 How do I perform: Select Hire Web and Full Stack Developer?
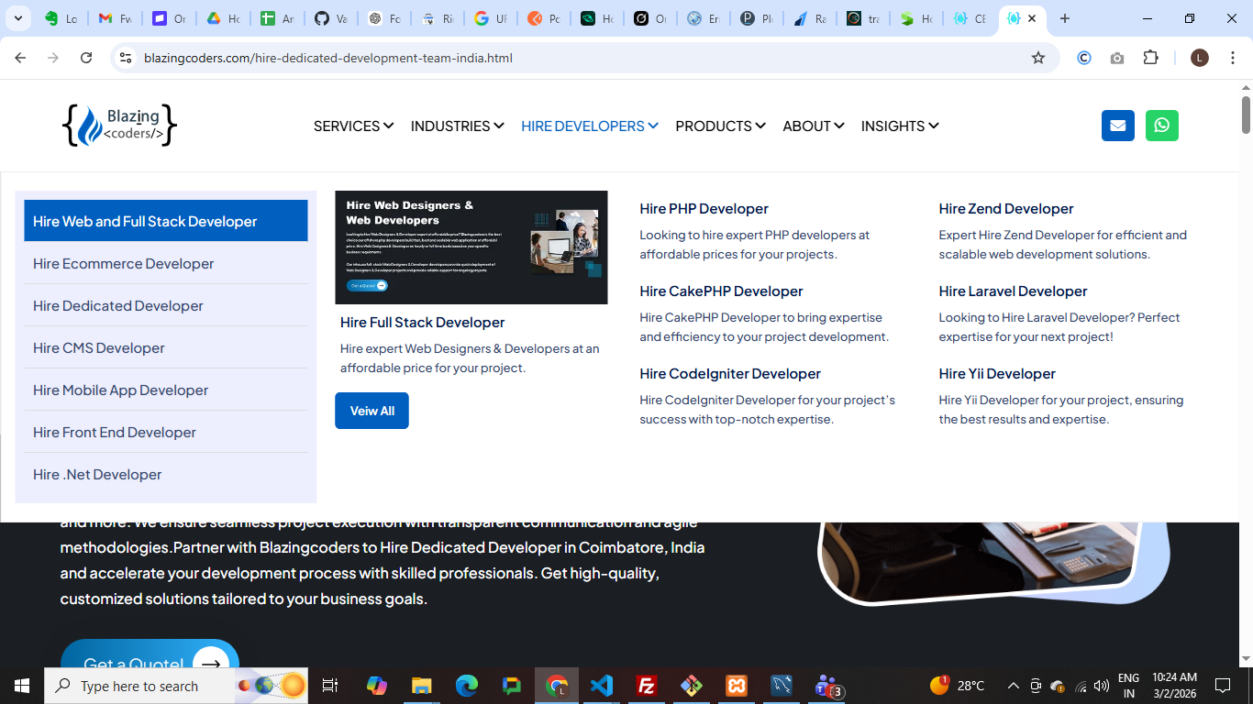point(166,221)
